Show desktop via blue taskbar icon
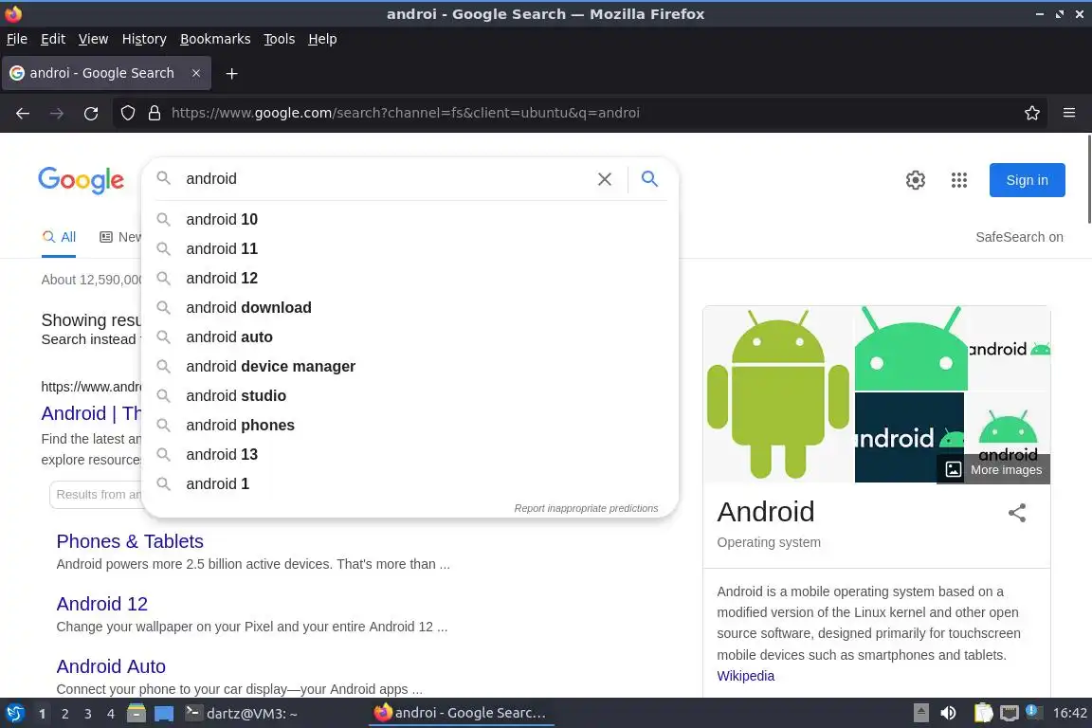This screenshot has height=728, width=1092. tap(164, 713)
